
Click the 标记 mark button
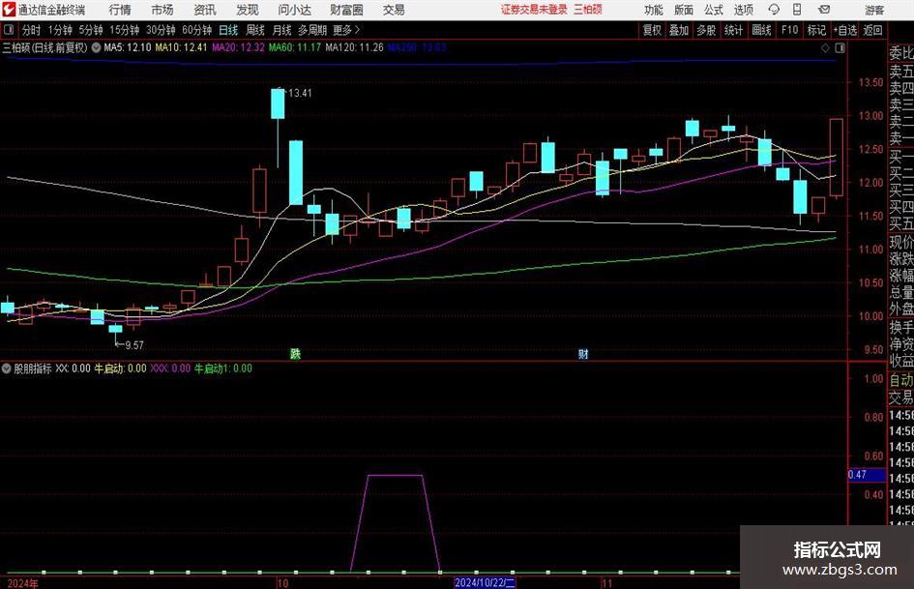(x=816, y=30)
